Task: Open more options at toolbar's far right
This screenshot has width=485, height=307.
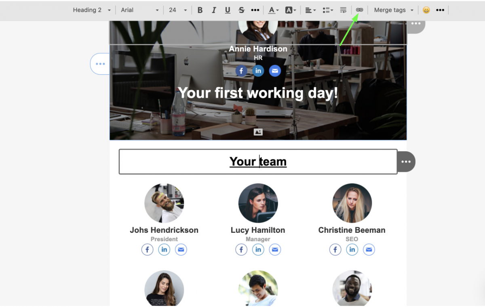Action: click(x=440, y=10)
